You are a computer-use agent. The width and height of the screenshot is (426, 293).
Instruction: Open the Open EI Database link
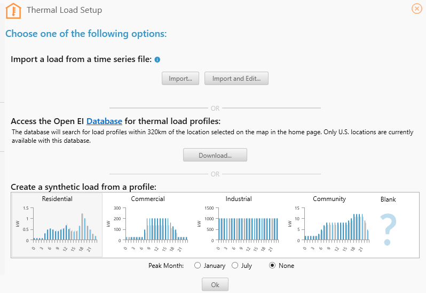(x=105, y=121)
